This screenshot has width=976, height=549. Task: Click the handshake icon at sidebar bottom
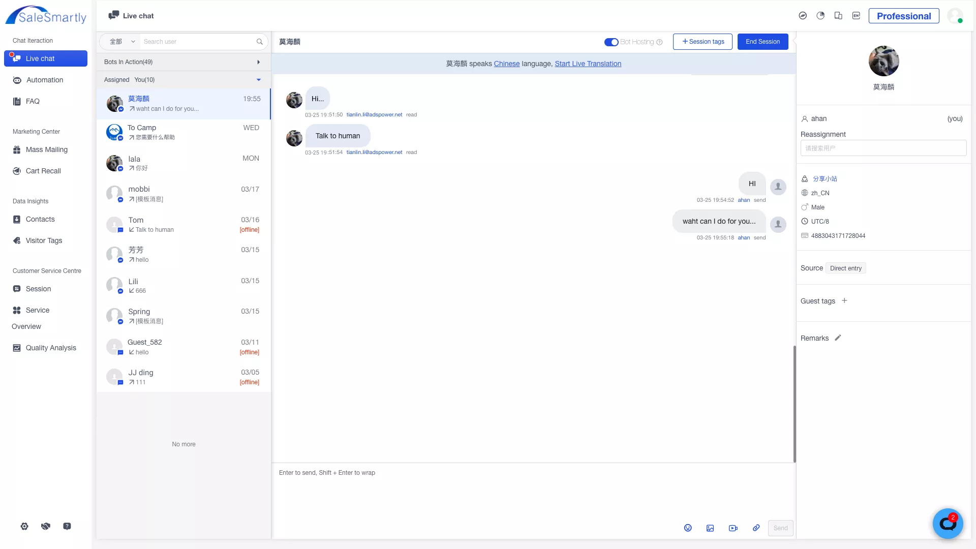tap(46, 527)
